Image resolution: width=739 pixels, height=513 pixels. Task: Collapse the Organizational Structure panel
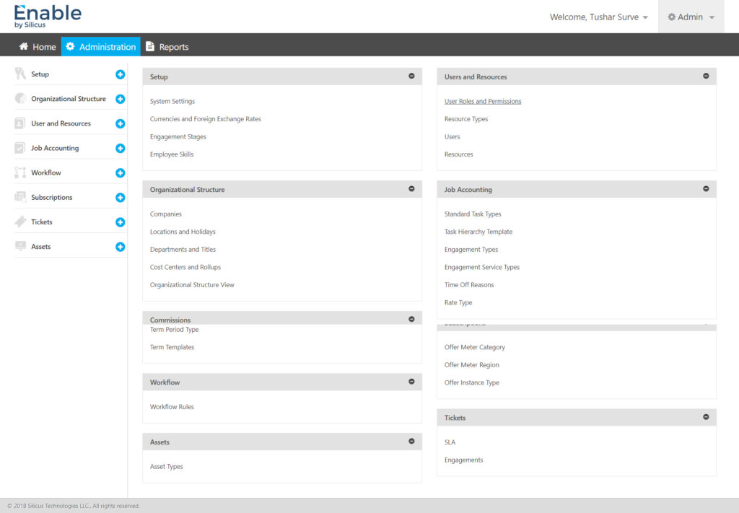411,188
